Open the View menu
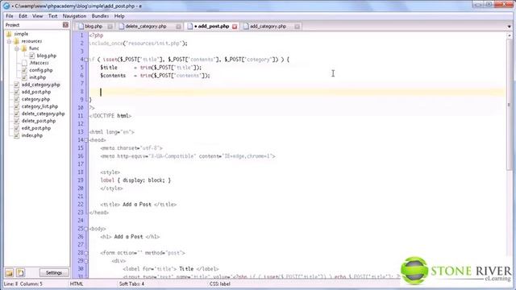 38,16
